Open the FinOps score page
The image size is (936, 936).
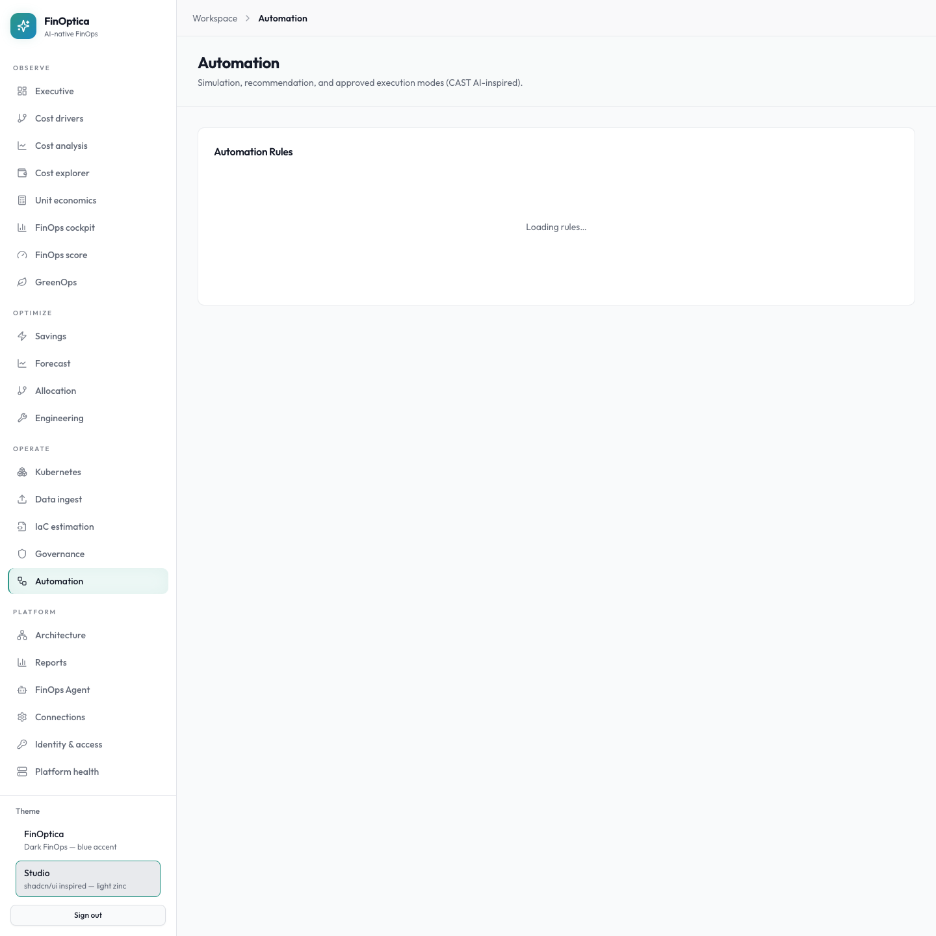coord(88,255)
